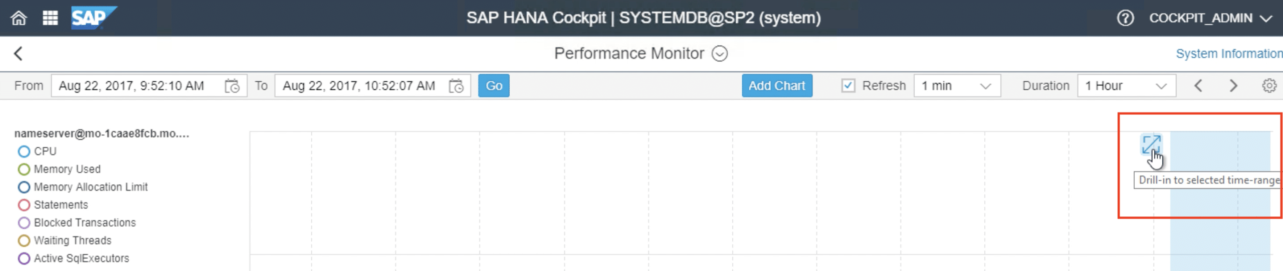Image resolution: width=1283 pixels, height=271 pixels.
Task: Uncheck the Refresh checkbox
Action: tap(848, 86)
